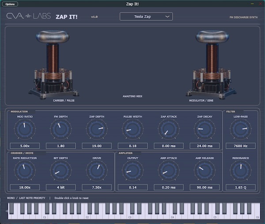Select the 0.00 ms zap attack field
The width and height of the screenshot is (265, 224).
[169, 146]
